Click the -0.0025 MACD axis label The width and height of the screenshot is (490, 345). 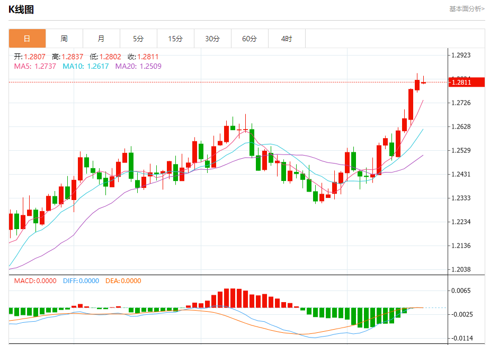click(x=460, y=314)
